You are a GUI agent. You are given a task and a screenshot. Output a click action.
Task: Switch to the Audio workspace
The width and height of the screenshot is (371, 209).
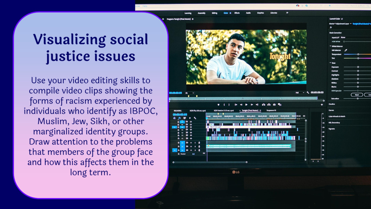click(x=248, y=13)
